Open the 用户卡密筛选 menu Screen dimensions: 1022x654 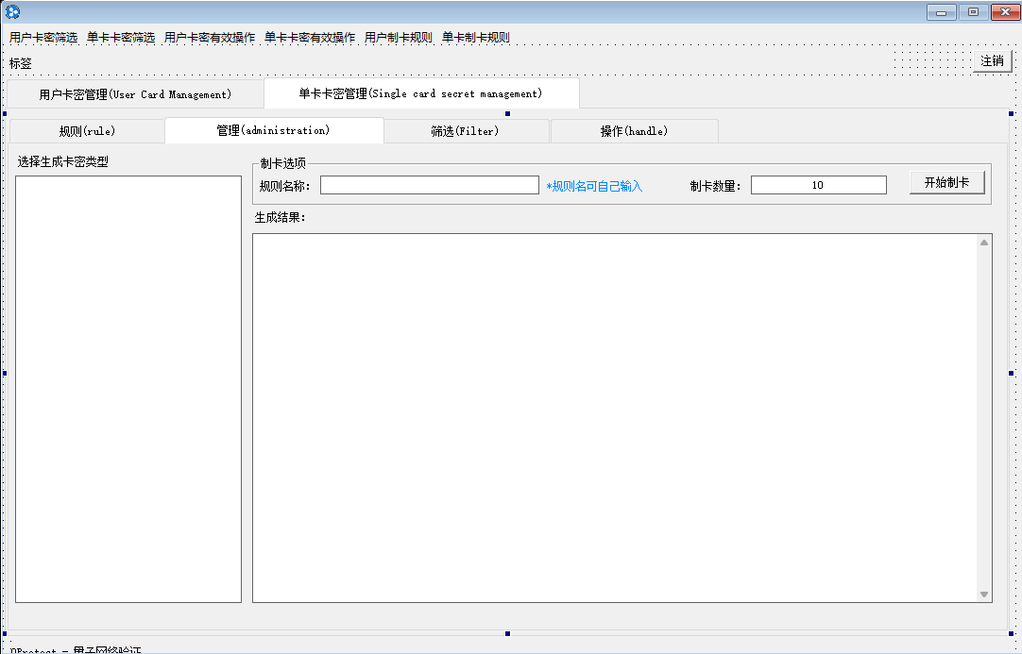(43, 38)
